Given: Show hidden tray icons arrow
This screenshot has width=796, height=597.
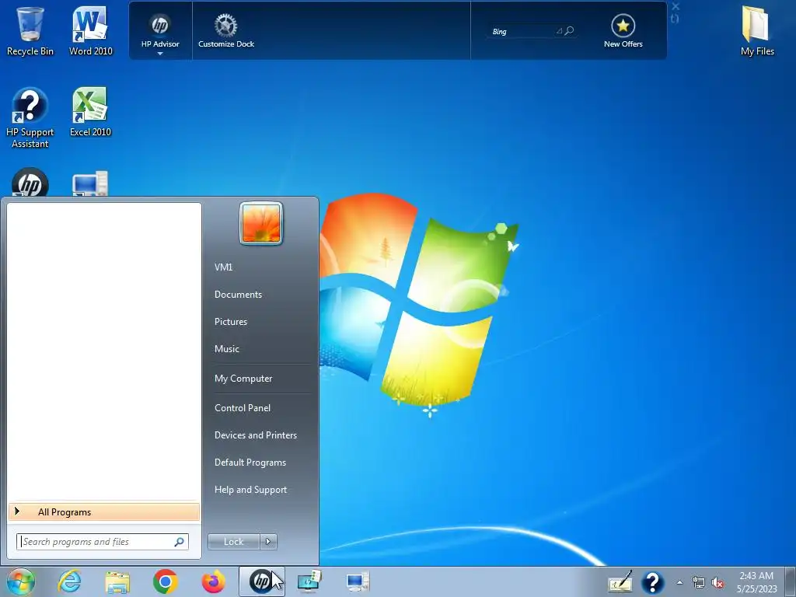Looking at the screenshot, I should tap(679, 582).
